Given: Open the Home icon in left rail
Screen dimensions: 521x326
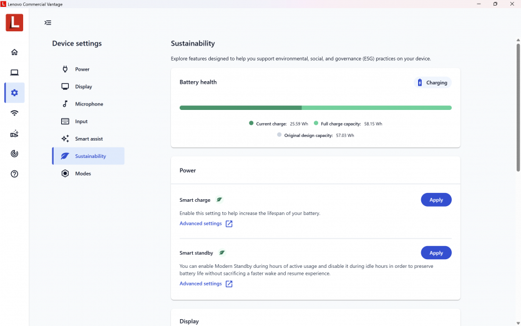Looking at the screenshot, I should click(14, 52).
